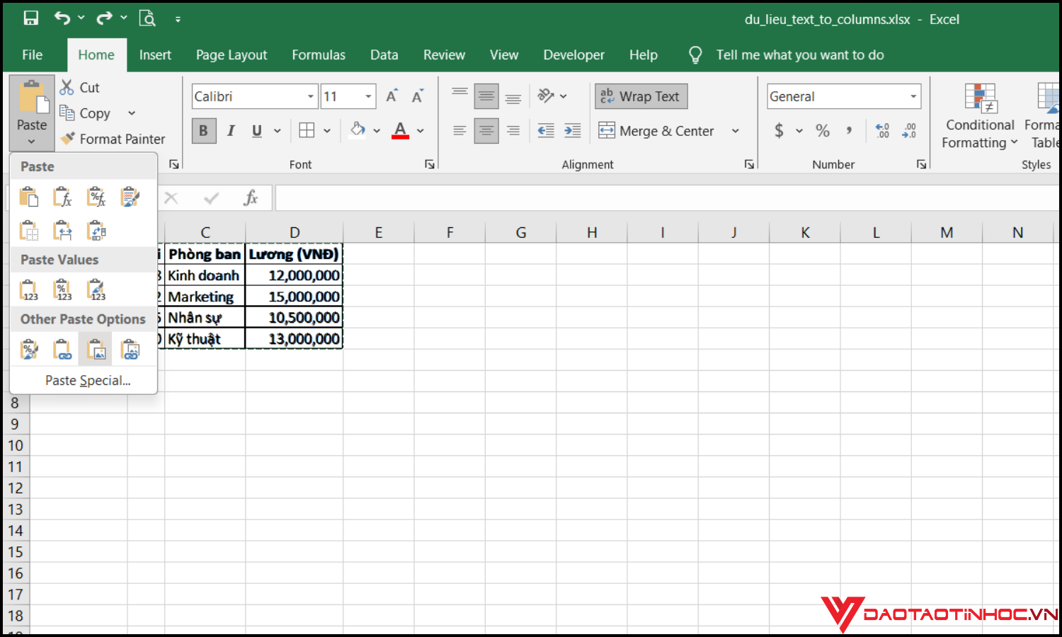Click the Save icon in the title bar
The width and height of the screenshot is (1062, 637).
pyautogui.click(x=30, y=18)
